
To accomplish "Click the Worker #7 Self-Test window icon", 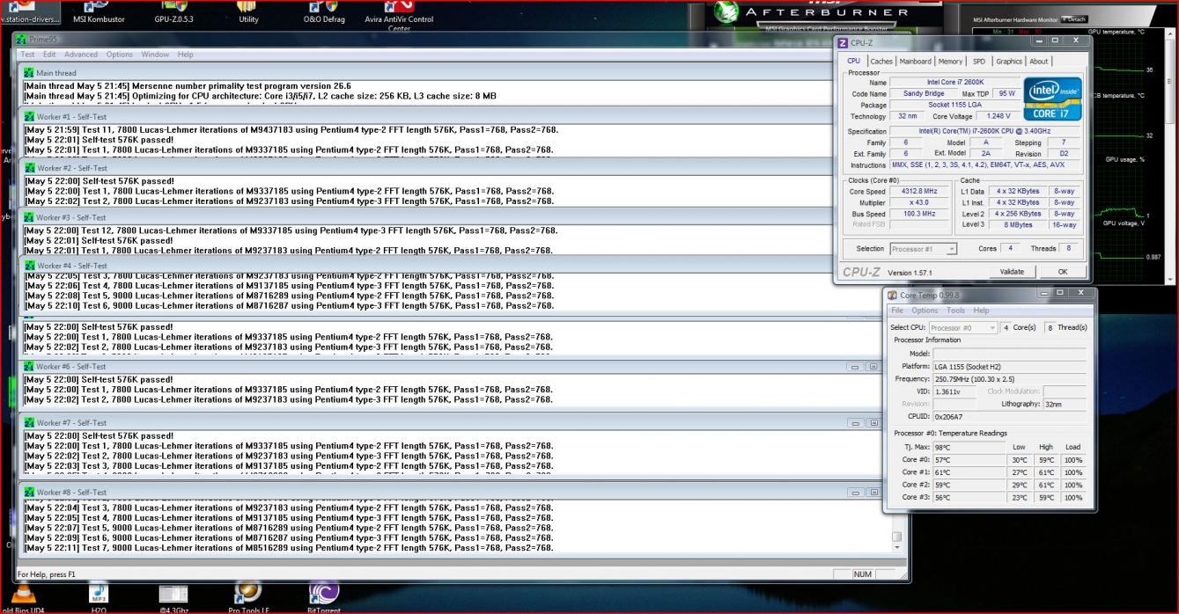I will [x=29, y=422].
